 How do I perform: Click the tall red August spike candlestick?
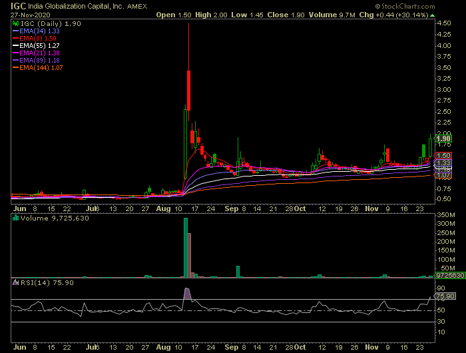[188, 91]
